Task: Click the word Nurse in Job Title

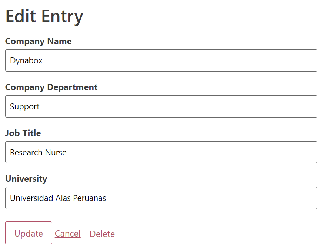Action: tap(56, 152)
